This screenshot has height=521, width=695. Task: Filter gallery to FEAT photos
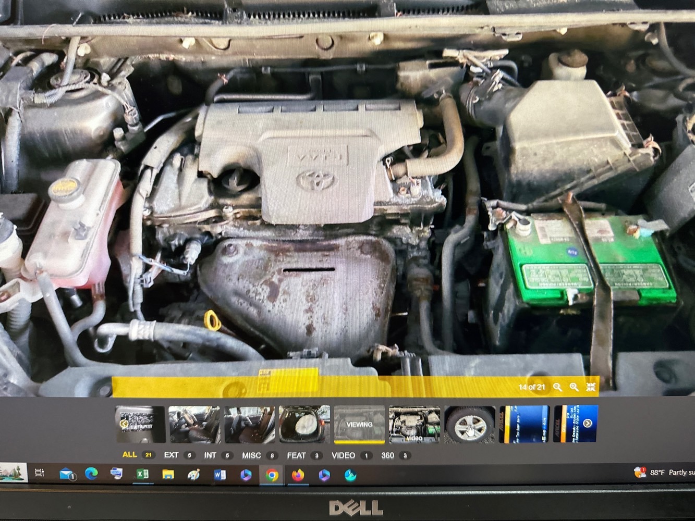[x=304, y=455]
